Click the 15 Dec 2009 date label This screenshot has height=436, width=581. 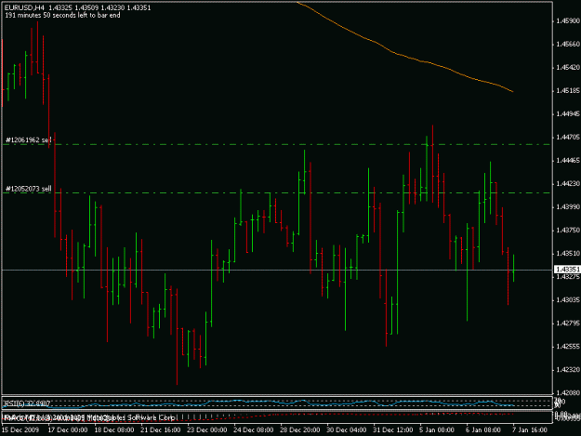(20, 430)
